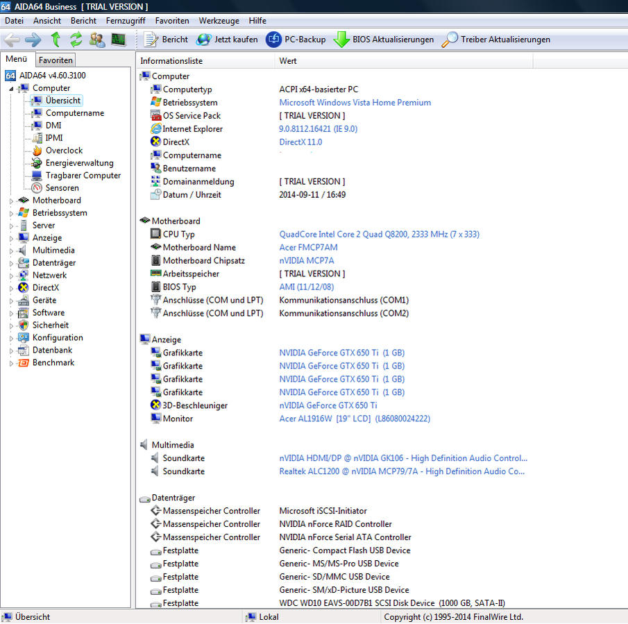This screenshot has width=628, height=624.
Task: Click the Acer FMCP7AM motherboard link
Action: tap(308, 248)
